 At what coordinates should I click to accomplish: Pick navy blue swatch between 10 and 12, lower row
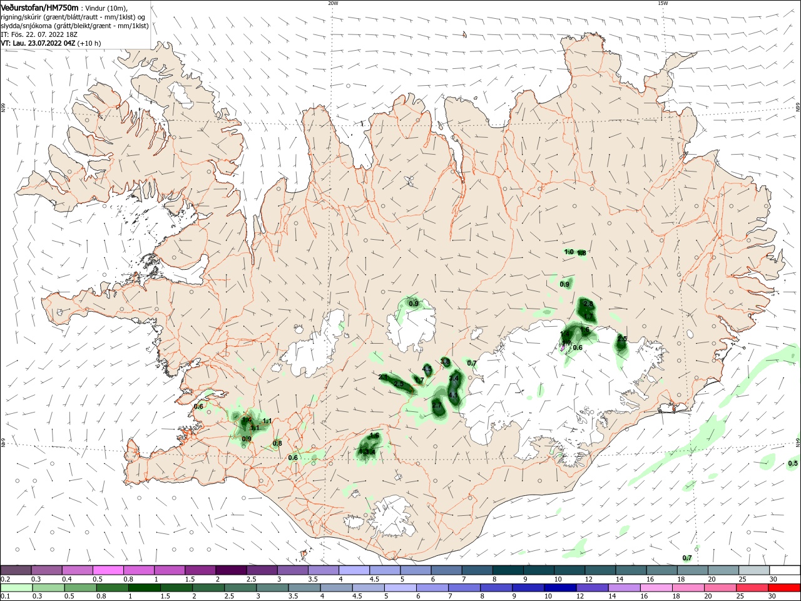pos(561,588)
